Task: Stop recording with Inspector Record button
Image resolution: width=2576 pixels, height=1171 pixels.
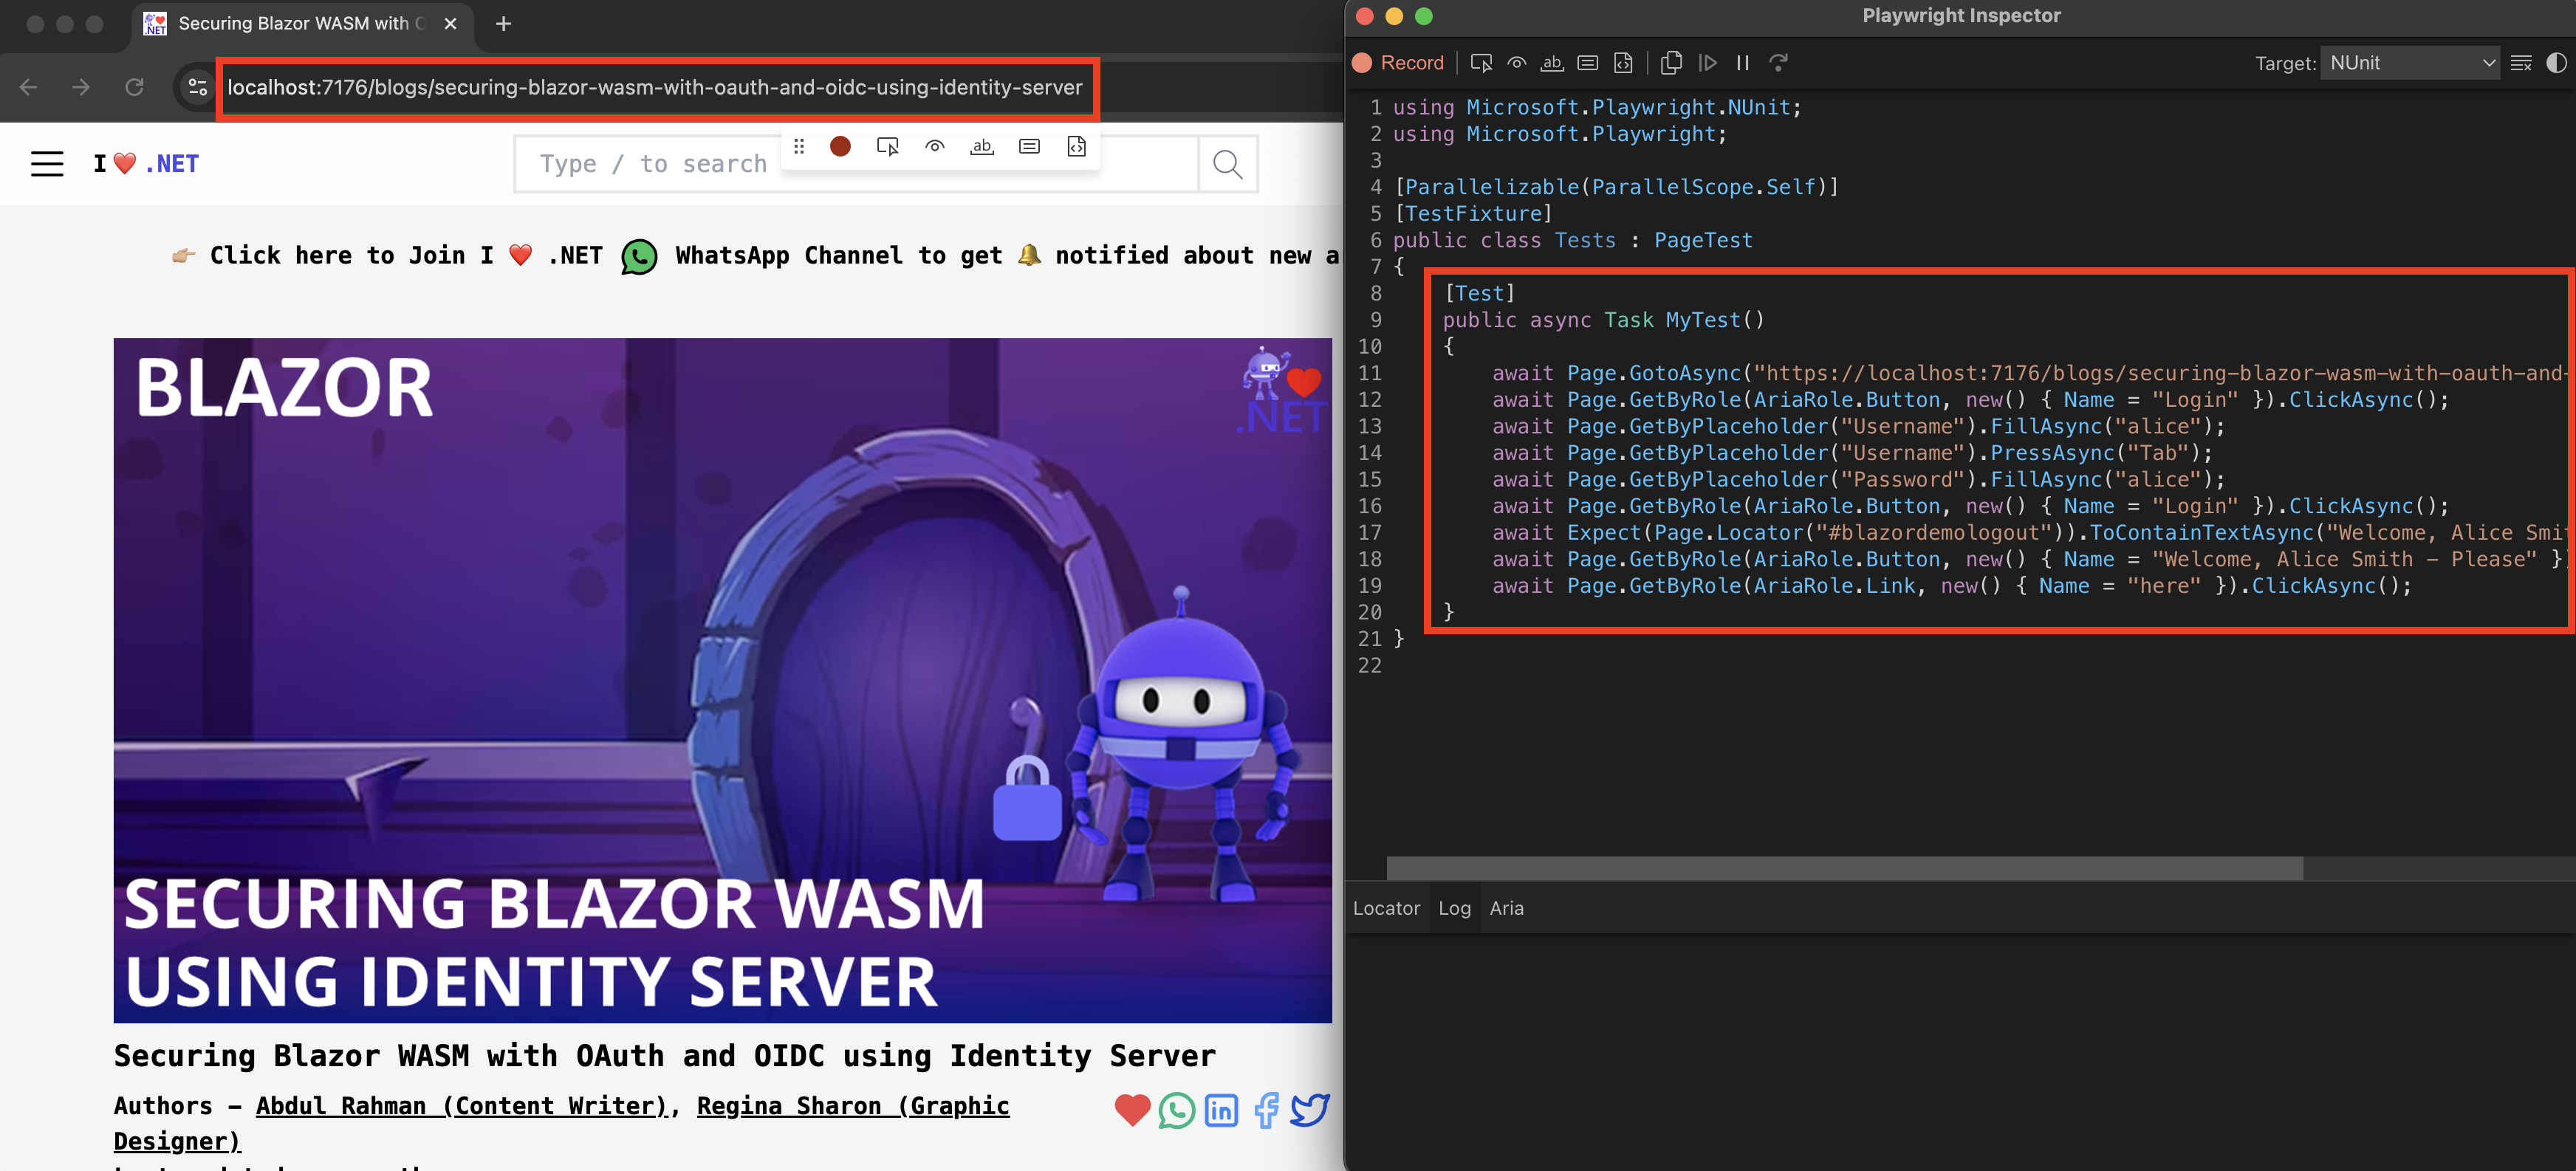Action: click(1398, 63)
